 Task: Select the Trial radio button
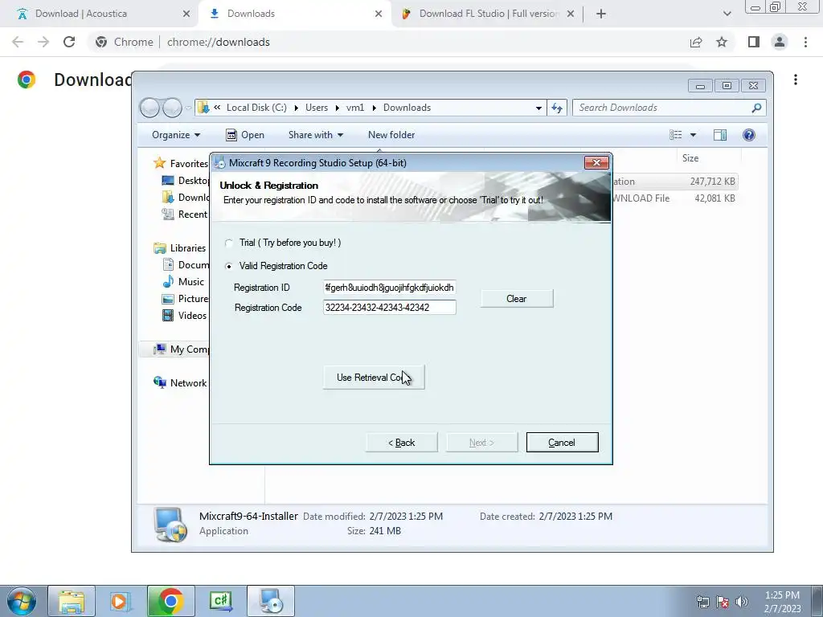click(x=229, y=243)
